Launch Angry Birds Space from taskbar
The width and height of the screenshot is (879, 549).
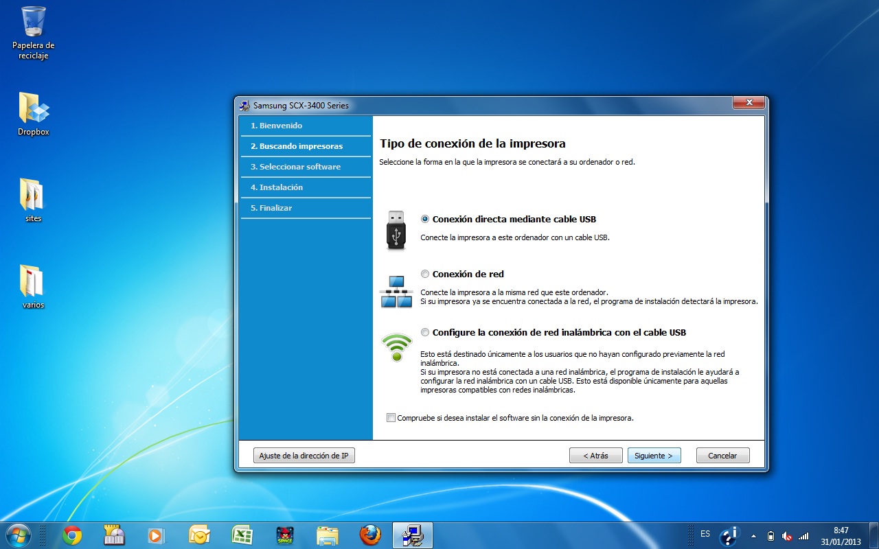(x=284, y=535)
